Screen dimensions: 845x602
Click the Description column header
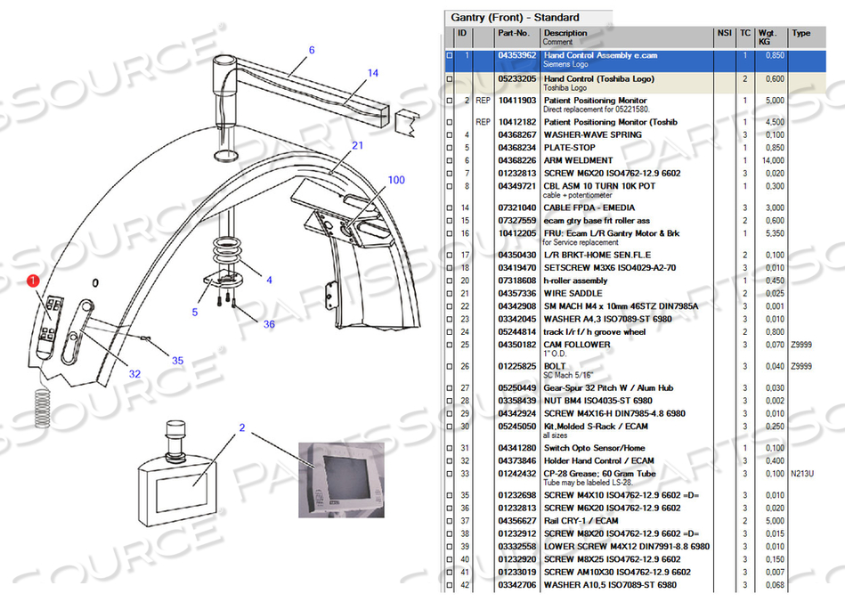[x=565, y=33]
